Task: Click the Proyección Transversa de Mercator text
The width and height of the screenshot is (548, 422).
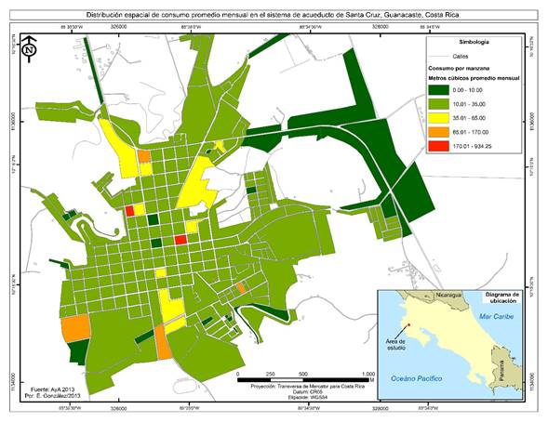Action: click(x=308, y=387)
